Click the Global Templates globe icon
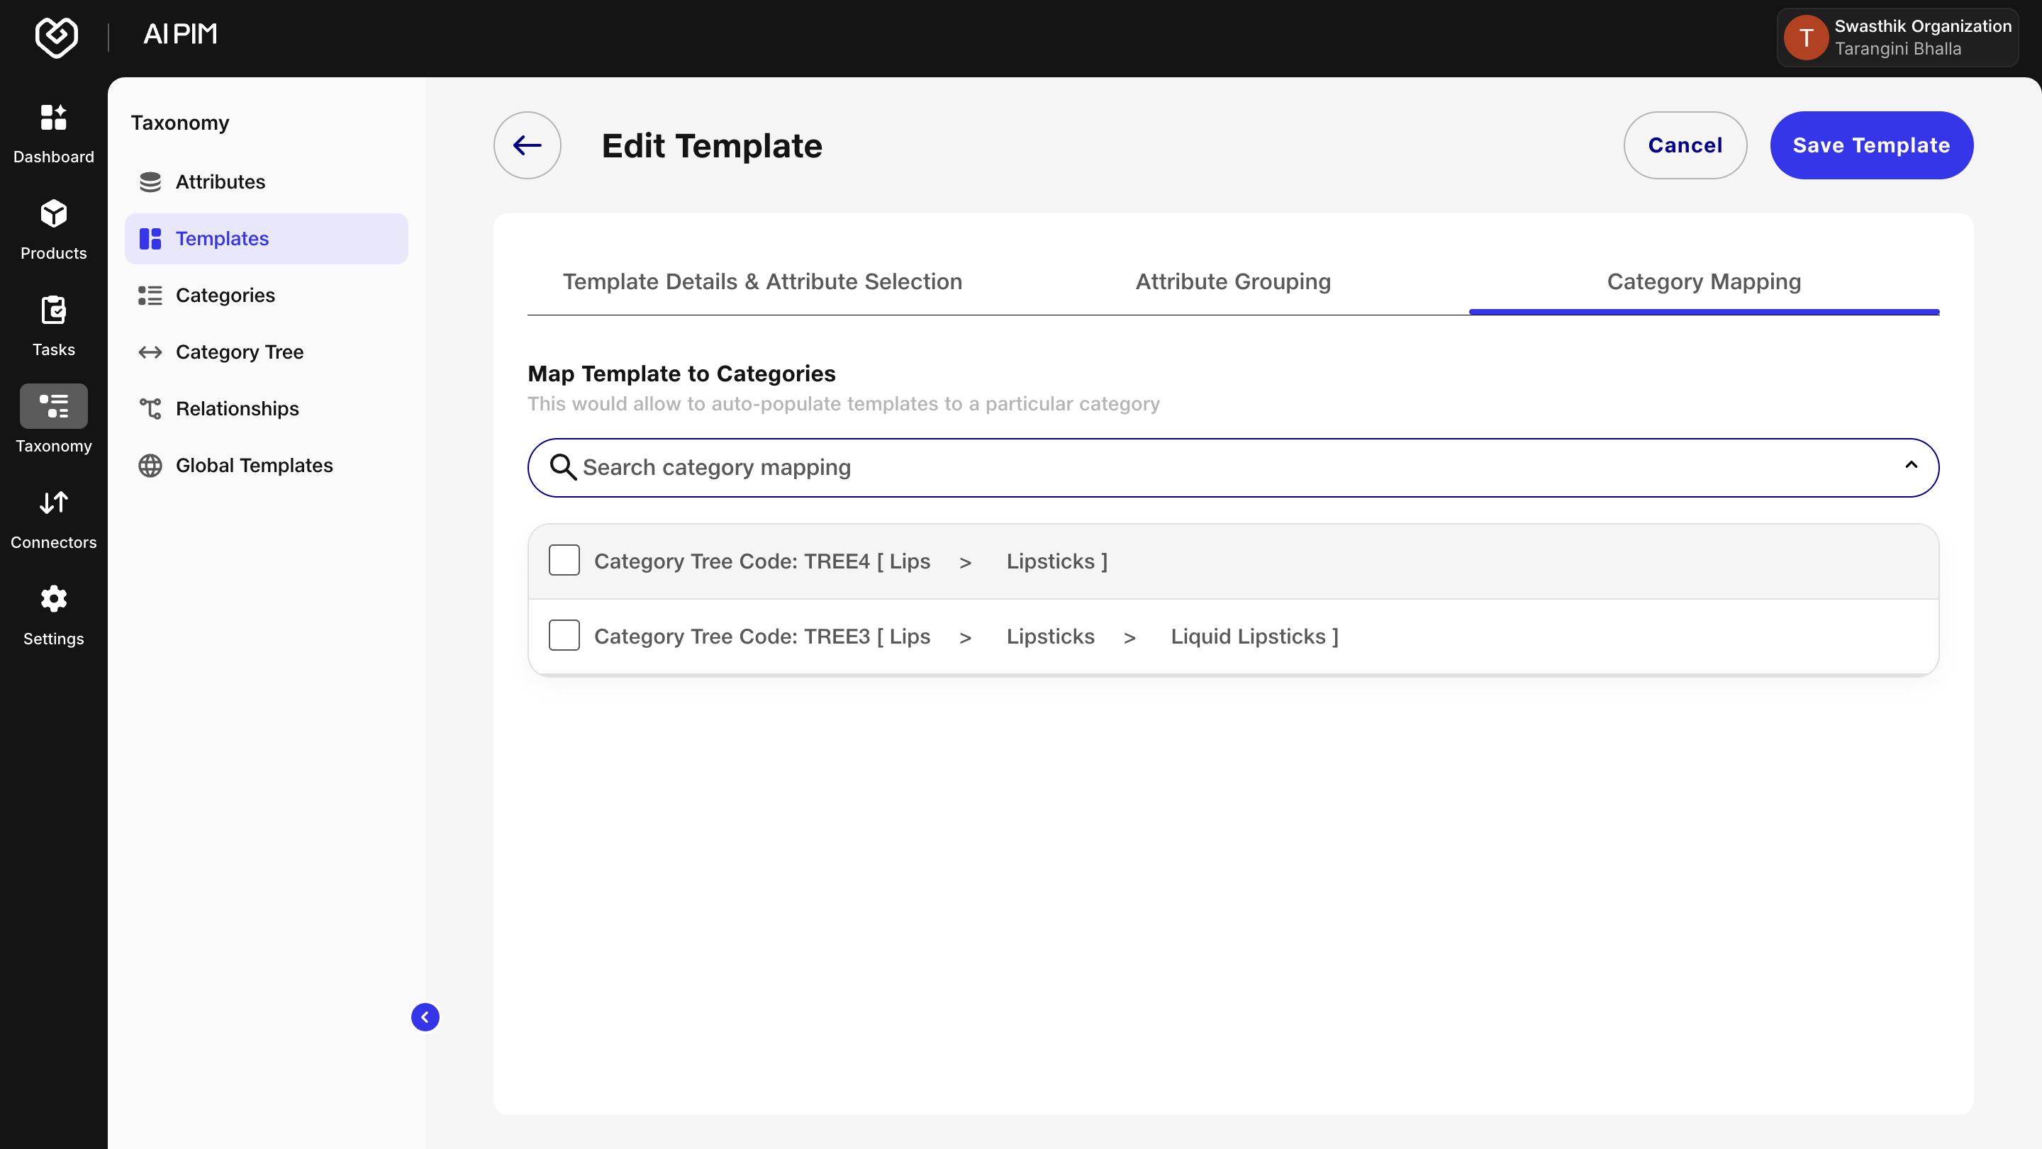 150,466
